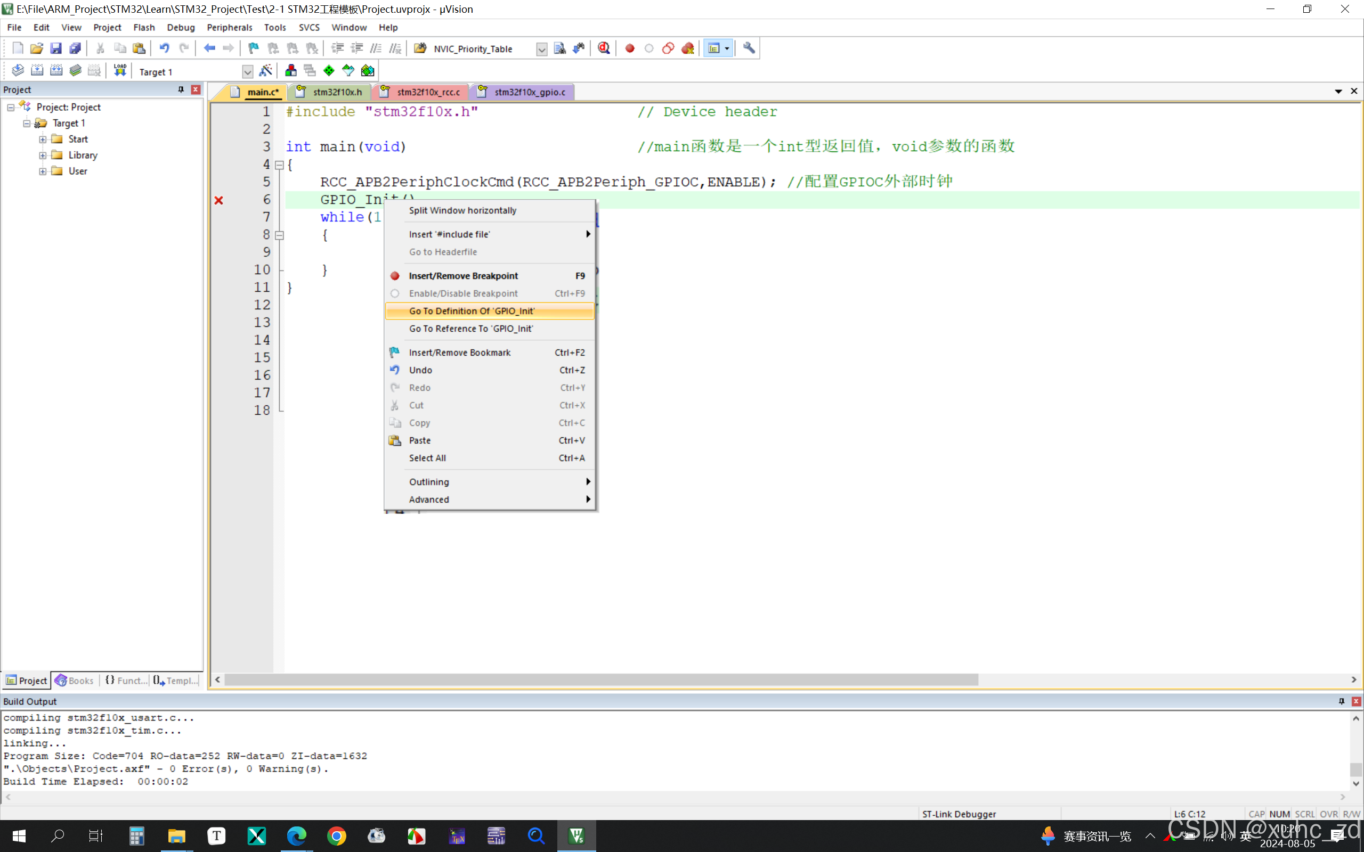Open the Funct... tab at panel bottom
Viewport: 1364px width, 852px height.
[126, 681]
